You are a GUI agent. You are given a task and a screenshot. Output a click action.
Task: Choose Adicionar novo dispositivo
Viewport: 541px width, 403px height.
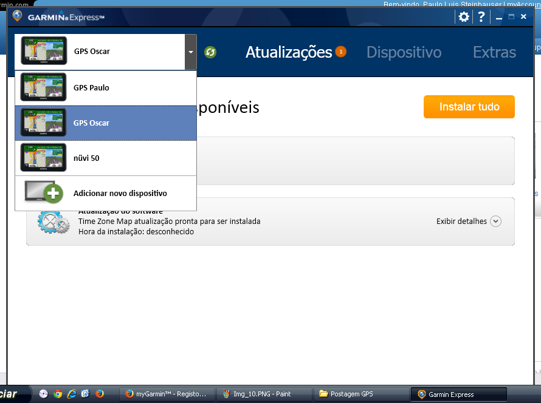point(106,193)
